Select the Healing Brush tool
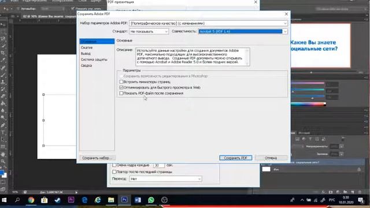 click(3, 68)
